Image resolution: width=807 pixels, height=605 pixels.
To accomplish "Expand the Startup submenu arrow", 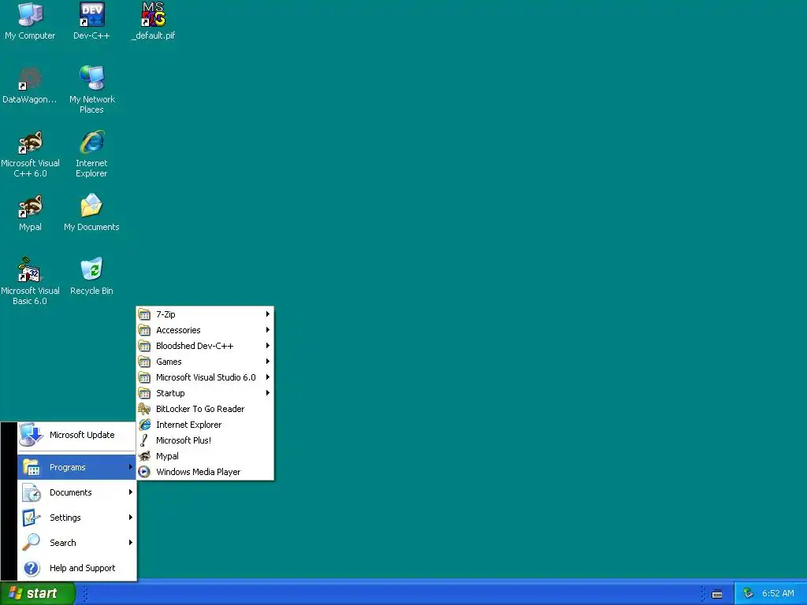I will [x=268, y=393].
